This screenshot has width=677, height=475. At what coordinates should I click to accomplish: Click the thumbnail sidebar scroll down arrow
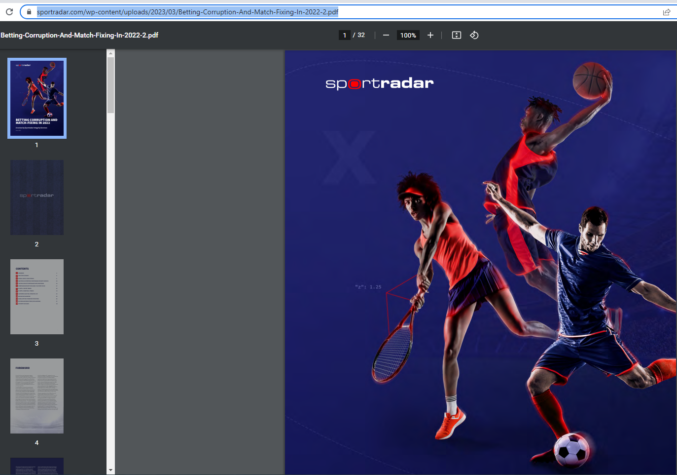(110, 471)
